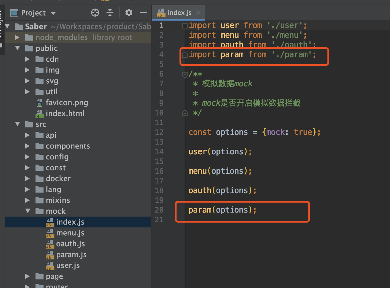Click the cdn folder icon
390x288 pixels.
click(x=40, y=59)
